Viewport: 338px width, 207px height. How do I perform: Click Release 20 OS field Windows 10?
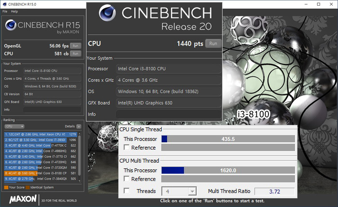tap(169, 92)
